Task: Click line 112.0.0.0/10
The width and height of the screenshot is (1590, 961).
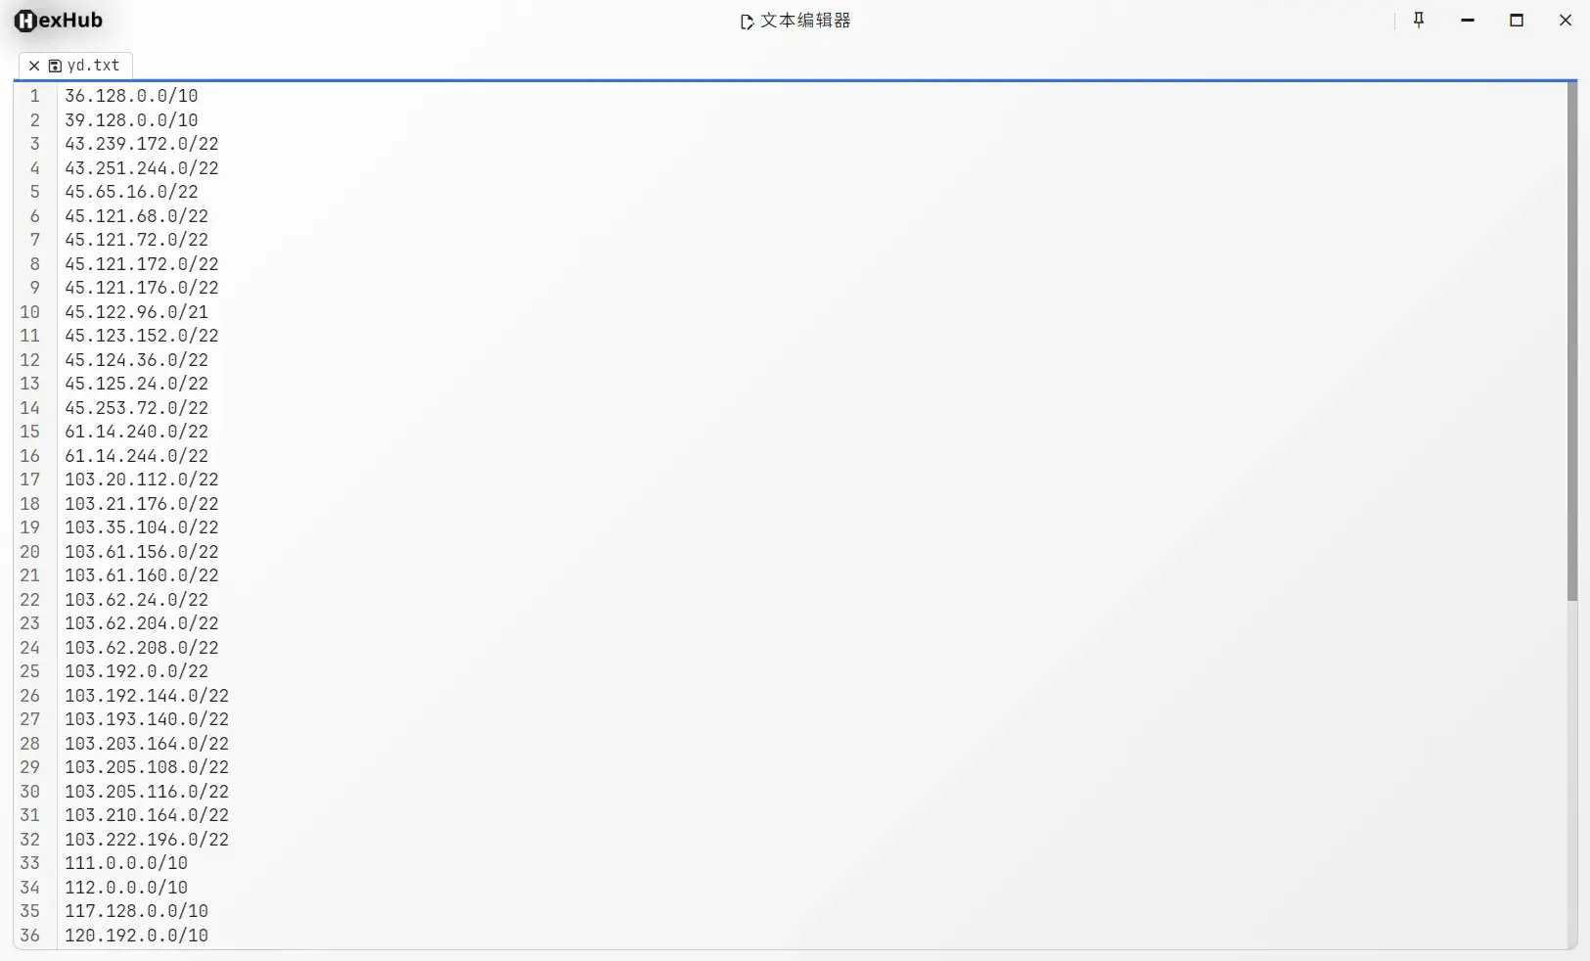Action: (126, 887)
